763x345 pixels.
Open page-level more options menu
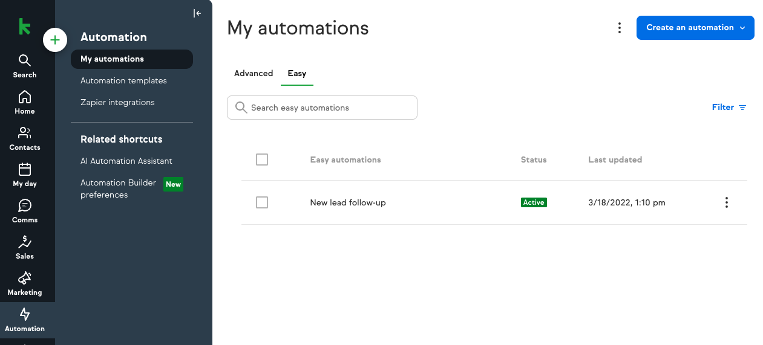click(x=619, y=28)
